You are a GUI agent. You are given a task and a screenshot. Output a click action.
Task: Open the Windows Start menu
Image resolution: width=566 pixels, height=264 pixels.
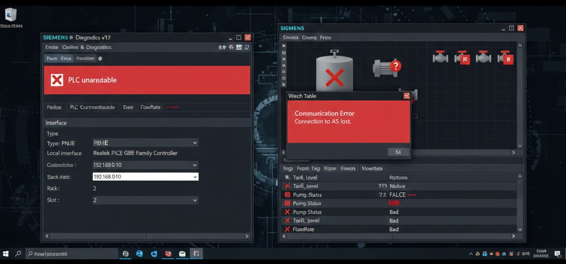pyautogui.click(x=6, y=254)
